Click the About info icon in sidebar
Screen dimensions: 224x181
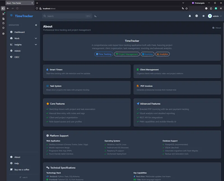click(11, 157)
